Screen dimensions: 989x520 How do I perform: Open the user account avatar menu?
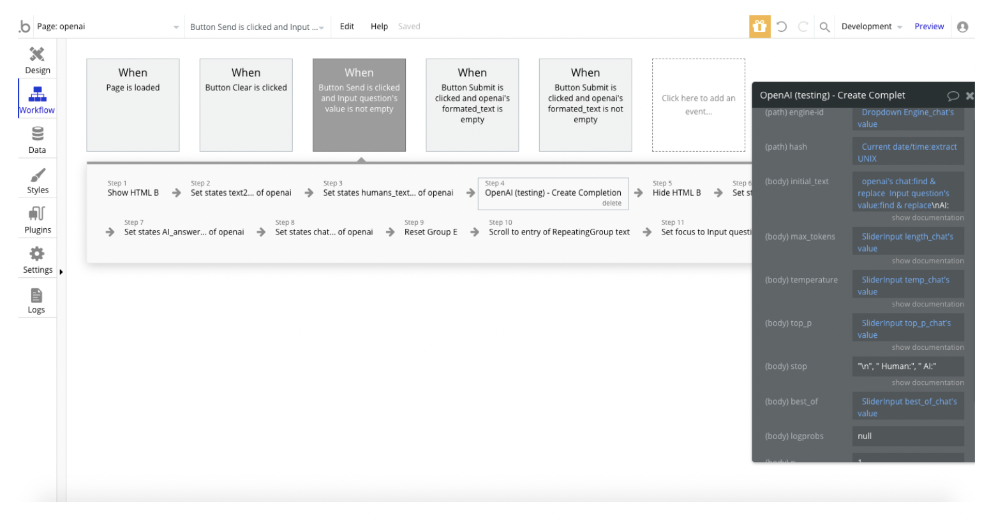963,27
